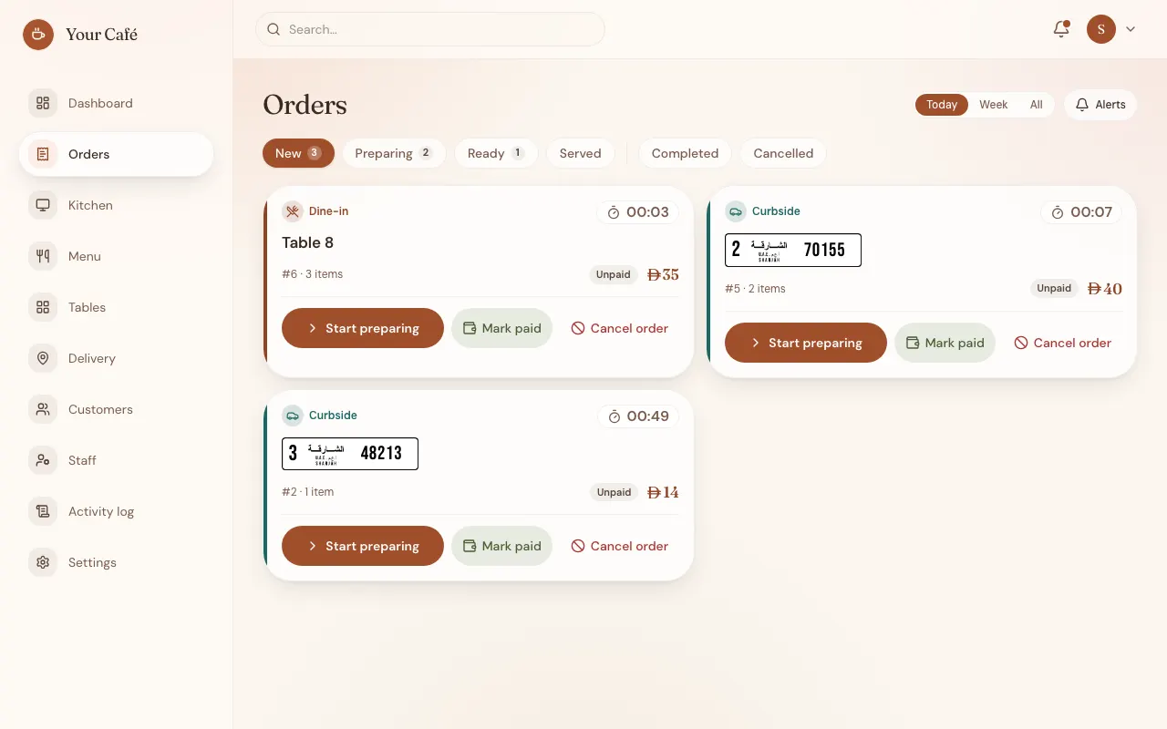Select the New orders tab
The height and width of the screenshot is (729, 1167).
point(298,153)
